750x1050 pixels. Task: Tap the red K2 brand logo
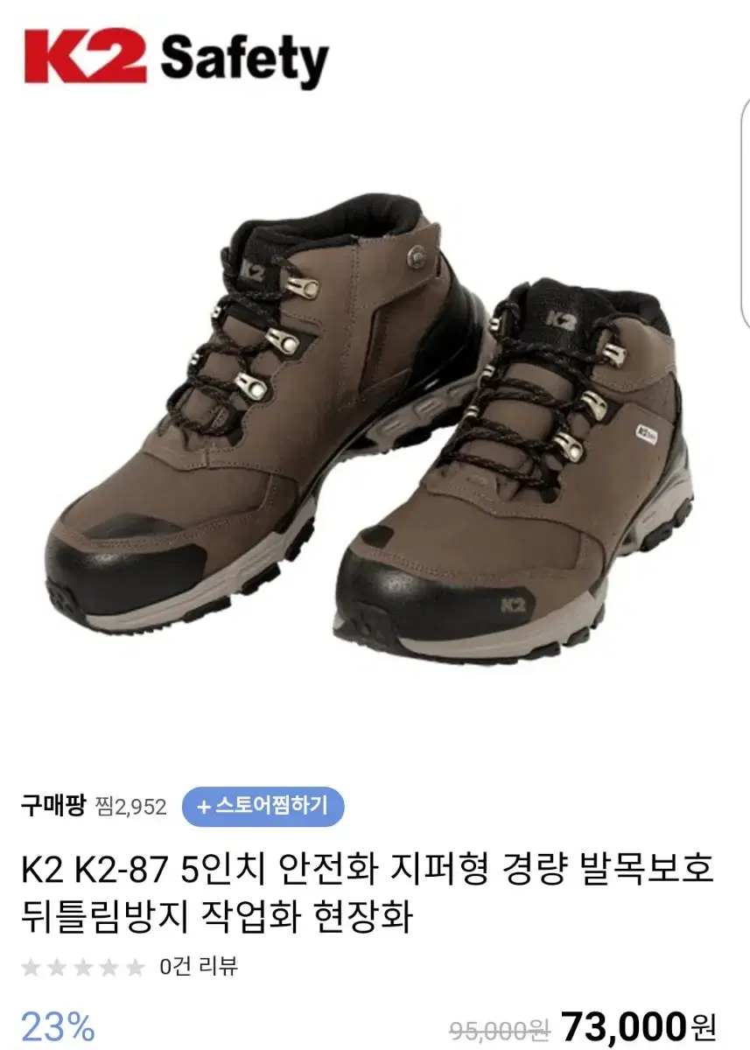[85, 57]
